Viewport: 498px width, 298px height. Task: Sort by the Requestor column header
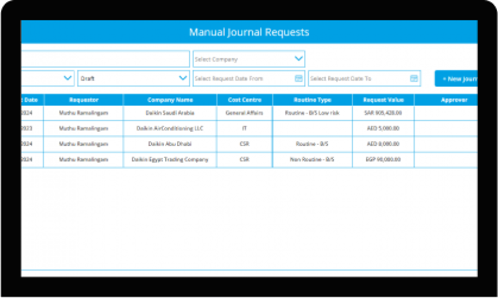[x=83, y=100]
